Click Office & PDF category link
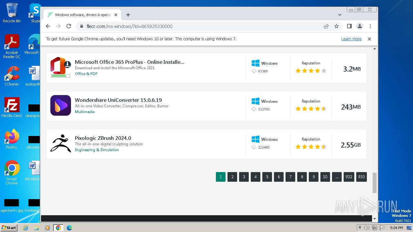The height and width of the screenshot is (232, 413). click(86, 74)
